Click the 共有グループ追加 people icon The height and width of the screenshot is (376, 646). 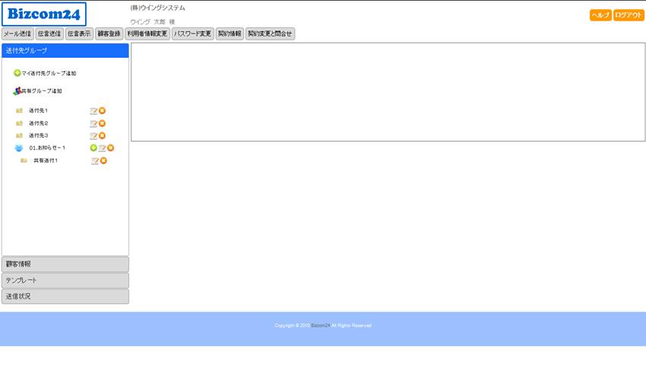click(17, 91)
